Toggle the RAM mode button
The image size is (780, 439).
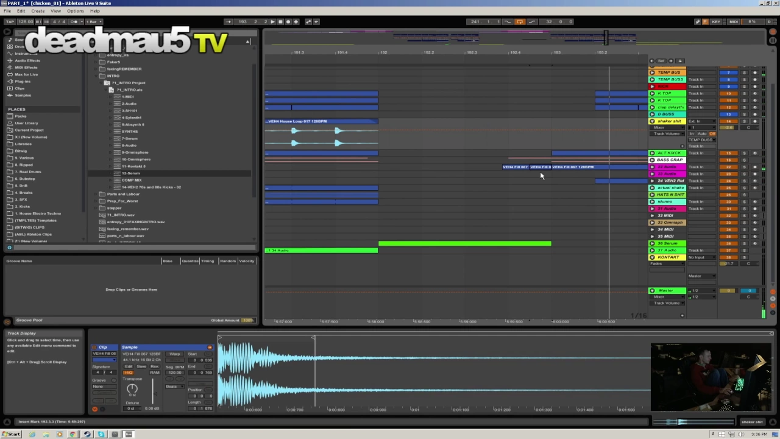pos(155,373)
